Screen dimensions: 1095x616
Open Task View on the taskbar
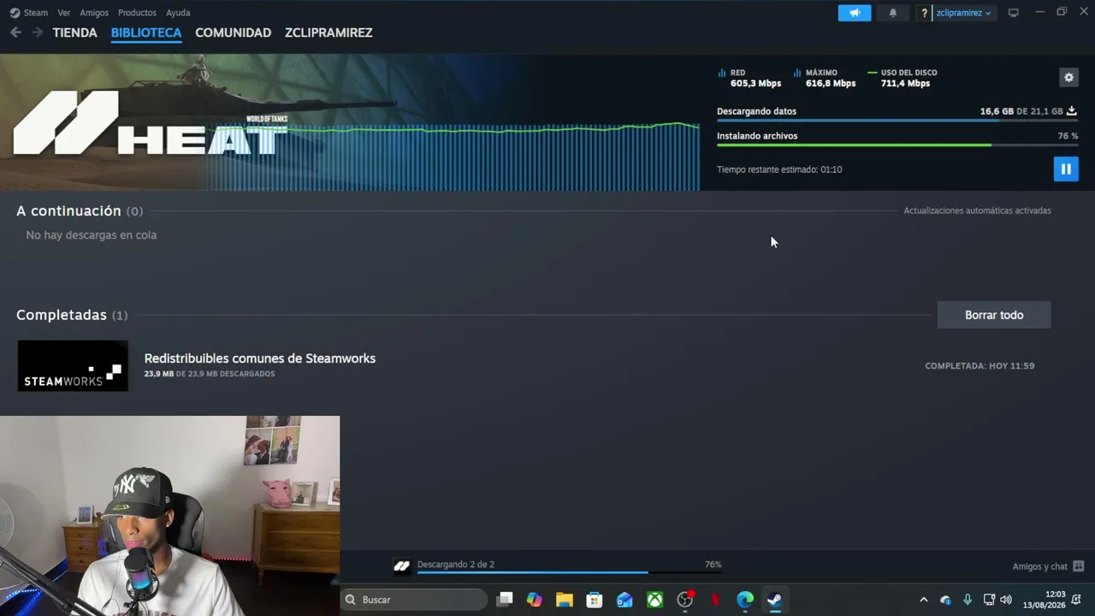(x=505, y=600)
